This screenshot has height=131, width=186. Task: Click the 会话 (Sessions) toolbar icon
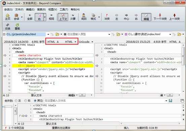(x=16, y=17)
